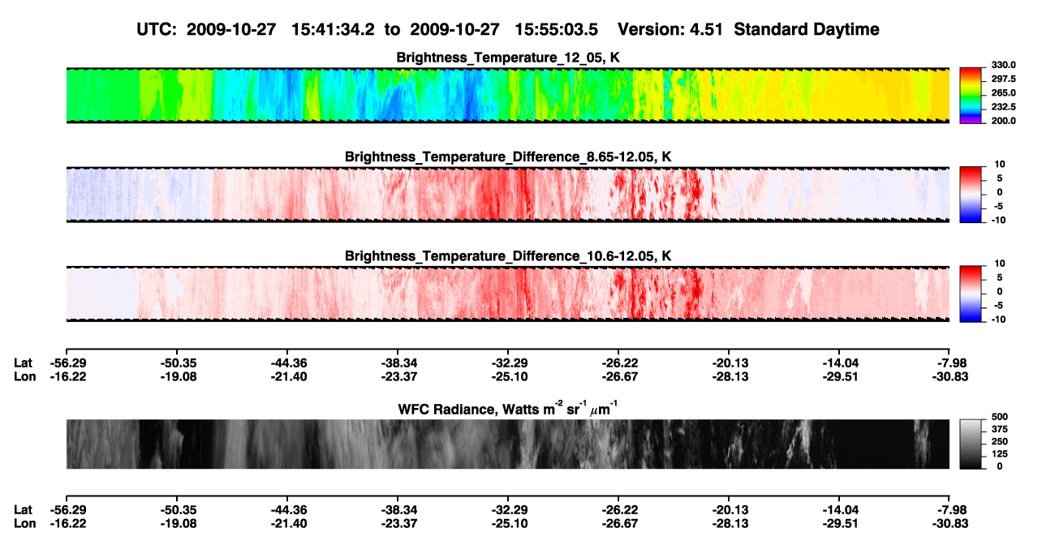Click the 500 tick on radiance color bar
The image size is (1055, 541).
1000,416
